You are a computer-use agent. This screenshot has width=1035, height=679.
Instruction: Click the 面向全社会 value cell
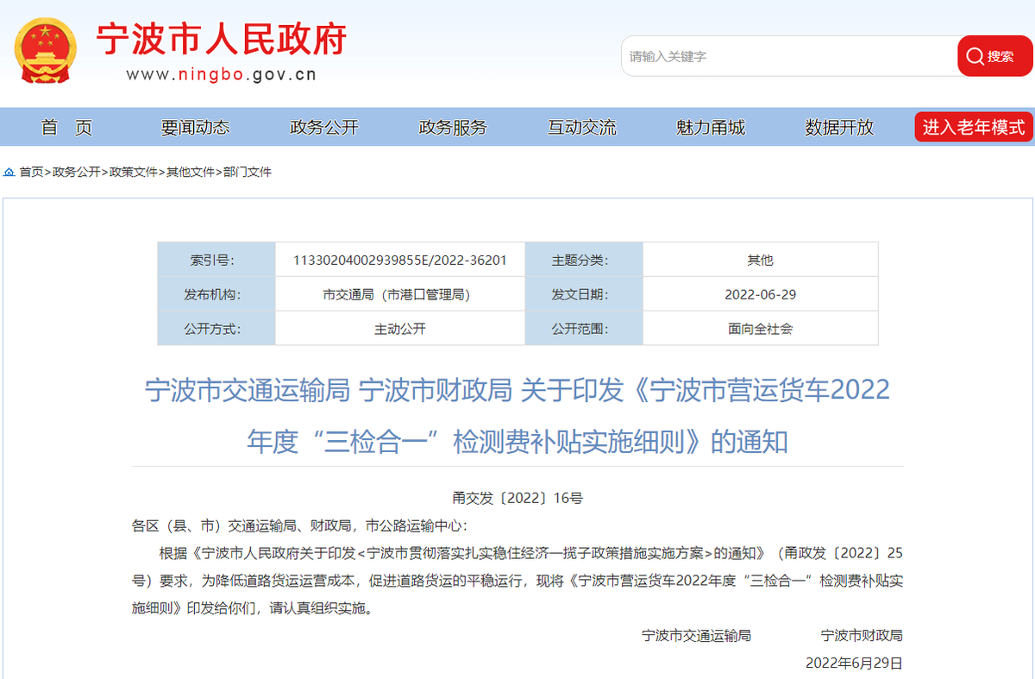pyautogui.click(x=761, y=329)
